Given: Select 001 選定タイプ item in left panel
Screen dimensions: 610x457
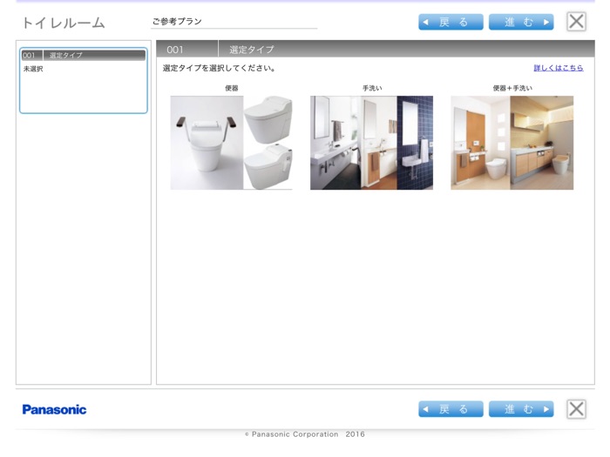Looking at the screenshot, I should click(x=84, y=55).
